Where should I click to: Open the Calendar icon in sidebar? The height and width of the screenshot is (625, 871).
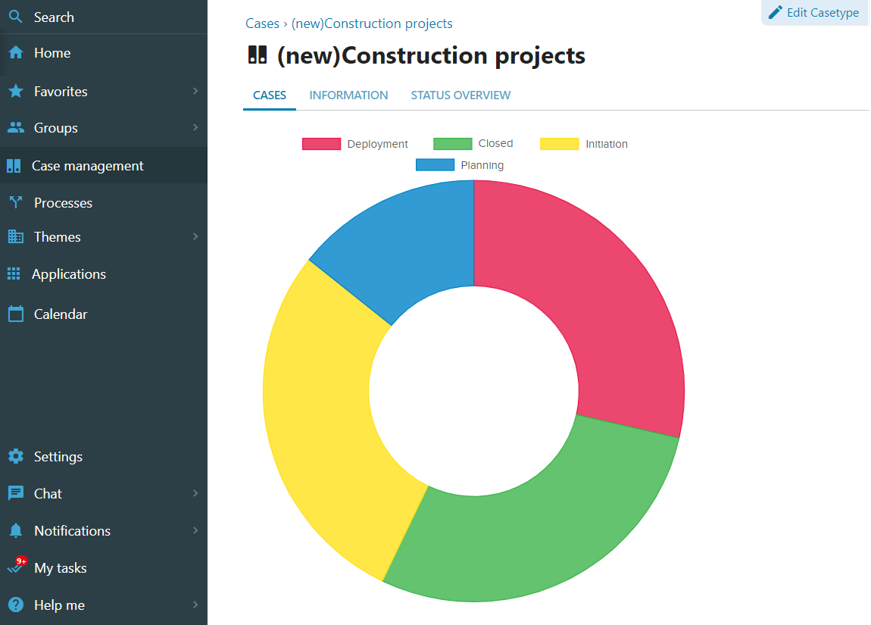[15, 314]
